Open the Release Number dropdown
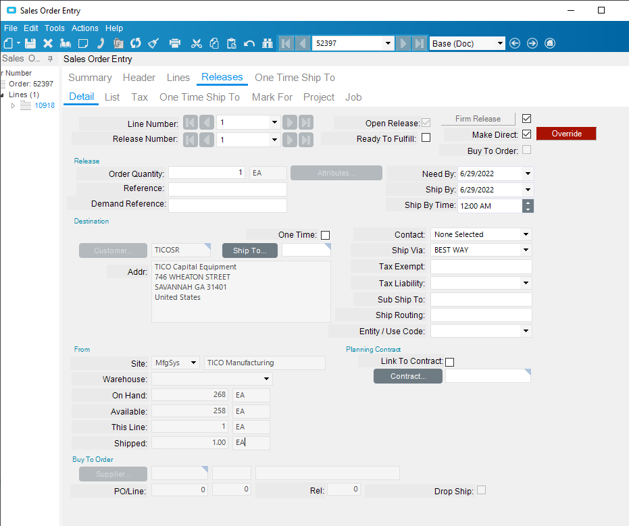 coord(274,140)
